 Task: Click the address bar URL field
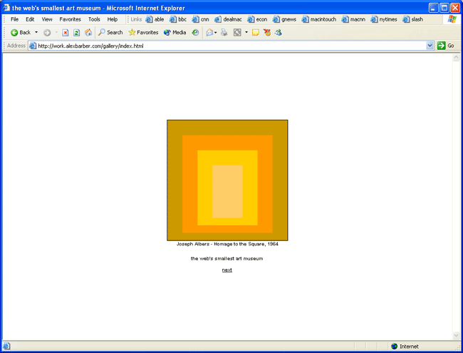227,46
